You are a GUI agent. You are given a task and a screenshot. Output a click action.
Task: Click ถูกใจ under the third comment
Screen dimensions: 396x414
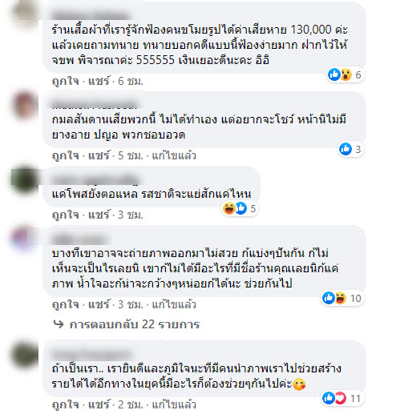click(66, 215)
